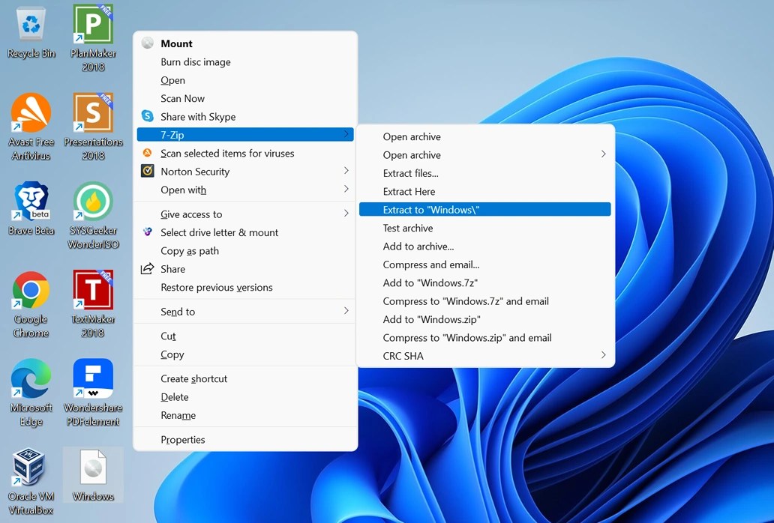Viewport: 774px width, 523px height.
Task: Expand the Norton Security submenu
Action: pyautogui.click(x=245, y=171)
